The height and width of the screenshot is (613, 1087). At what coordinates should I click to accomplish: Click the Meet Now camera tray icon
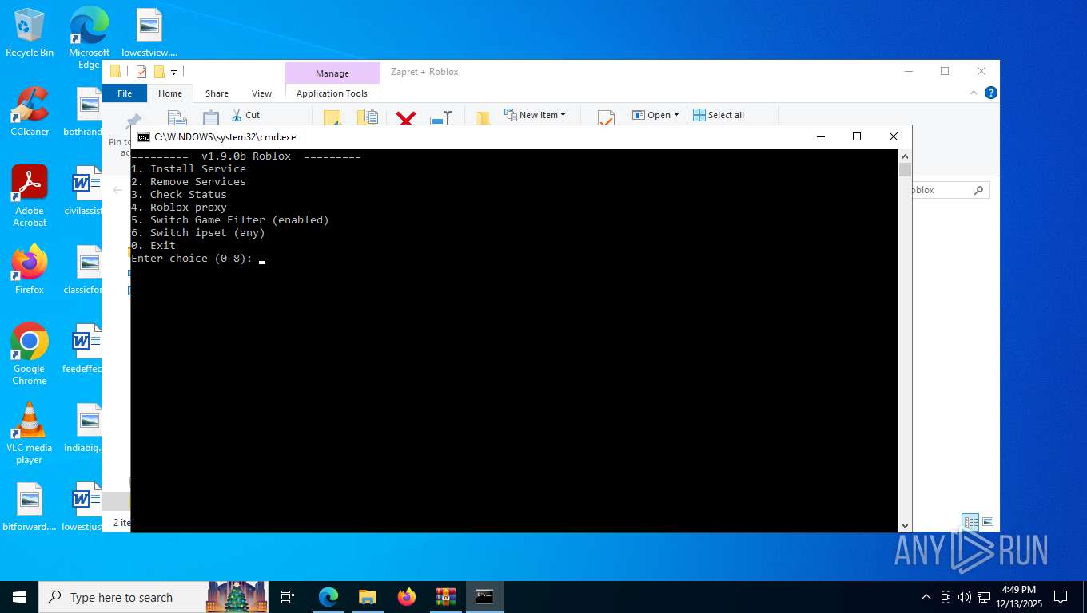(946, 597)
